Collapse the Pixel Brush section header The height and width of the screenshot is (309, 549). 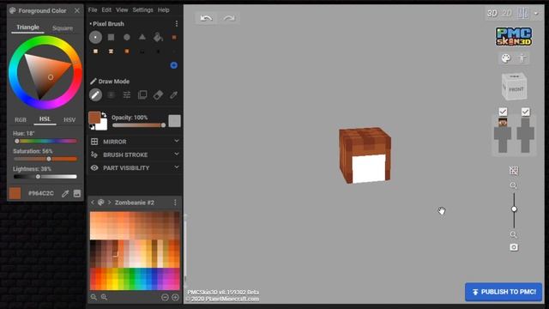[106, 24]
